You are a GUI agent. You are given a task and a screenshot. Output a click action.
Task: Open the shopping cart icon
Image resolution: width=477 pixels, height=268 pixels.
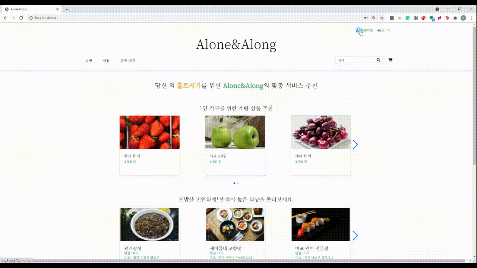[391, 60]
